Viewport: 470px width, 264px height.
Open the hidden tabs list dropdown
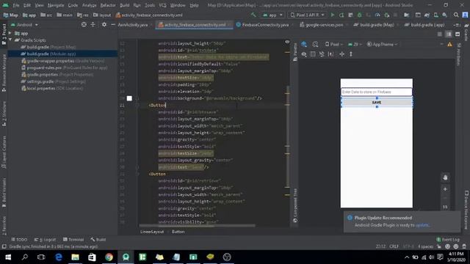[x=457, y=25]
